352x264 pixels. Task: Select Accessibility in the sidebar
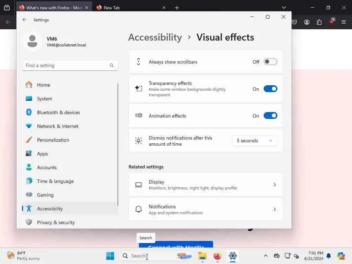tap(70, 209)
